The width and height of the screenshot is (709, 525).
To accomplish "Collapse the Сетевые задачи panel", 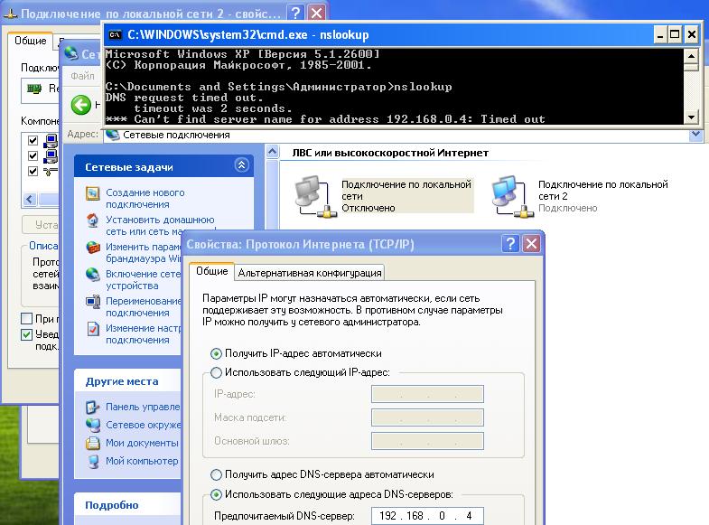I will pyautogui.click(x=242, y=165).
